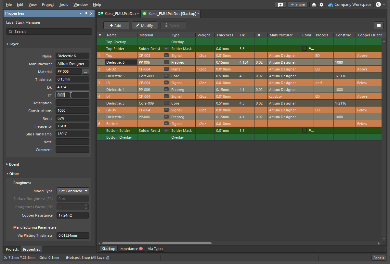The width and height of the screenshot is (390, 264).
Task: Click the add comment speech bubble icon
Action: 280,5
